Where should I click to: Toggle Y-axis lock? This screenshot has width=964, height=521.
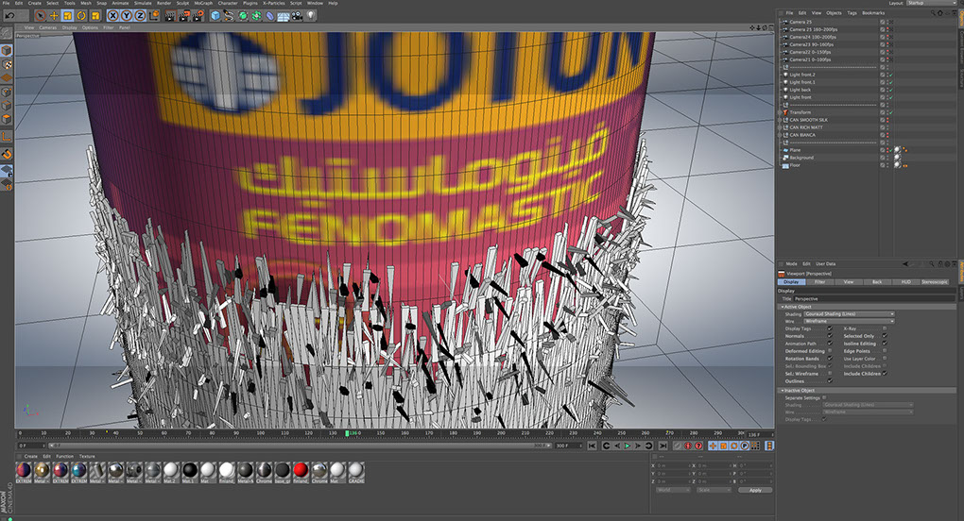click(127, 15)
